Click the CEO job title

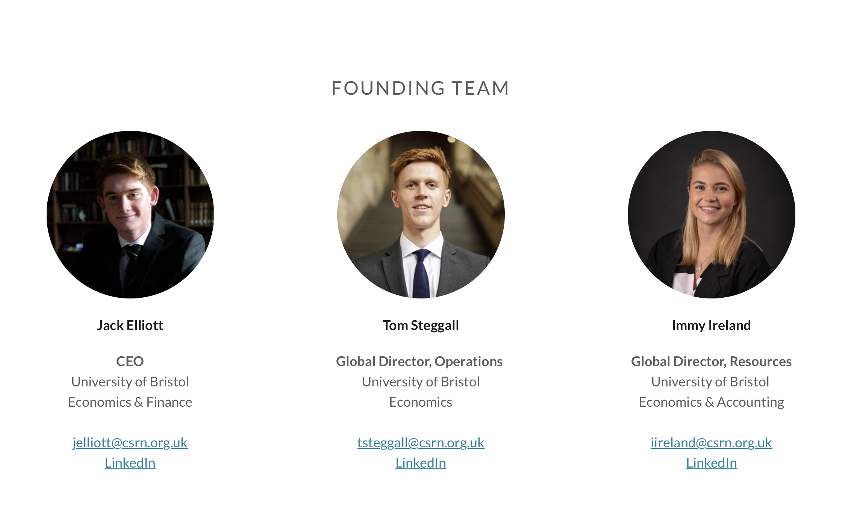(x=130, y=361)
